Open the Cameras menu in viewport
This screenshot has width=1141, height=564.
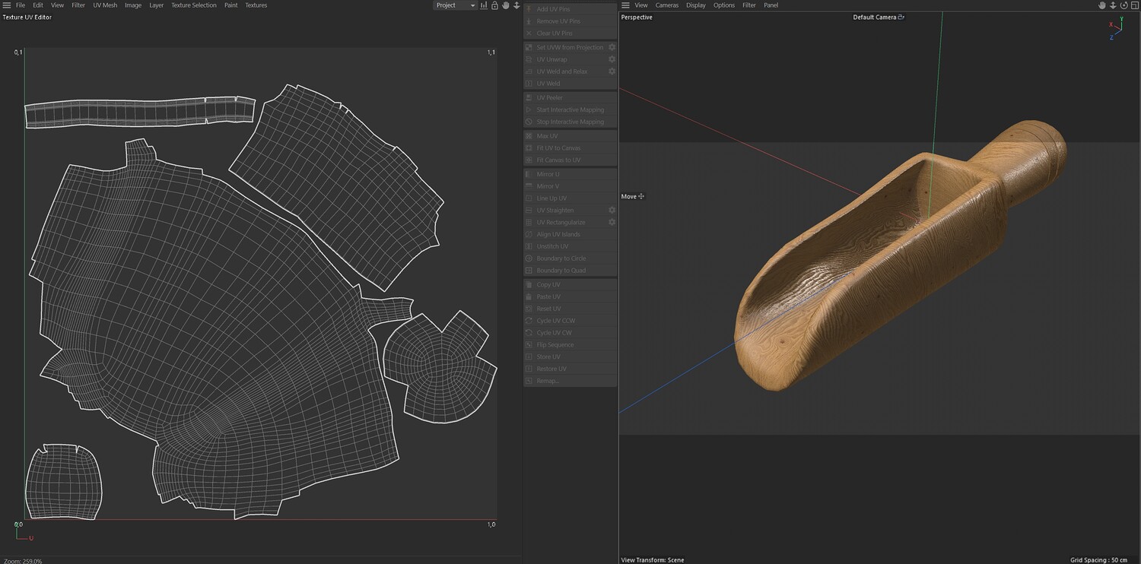pos(666,5)
